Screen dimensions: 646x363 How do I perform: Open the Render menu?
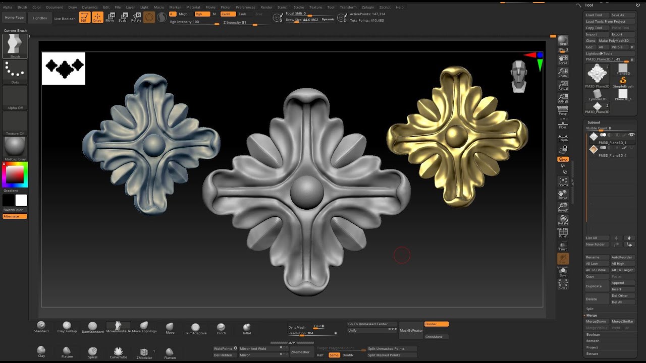(266, 8)
